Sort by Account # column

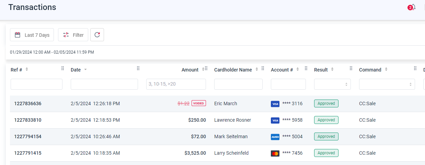coord(298,69)
